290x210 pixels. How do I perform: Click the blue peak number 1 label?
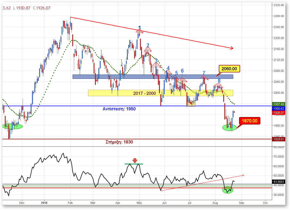pyautogui.click(x=140, y=28)
